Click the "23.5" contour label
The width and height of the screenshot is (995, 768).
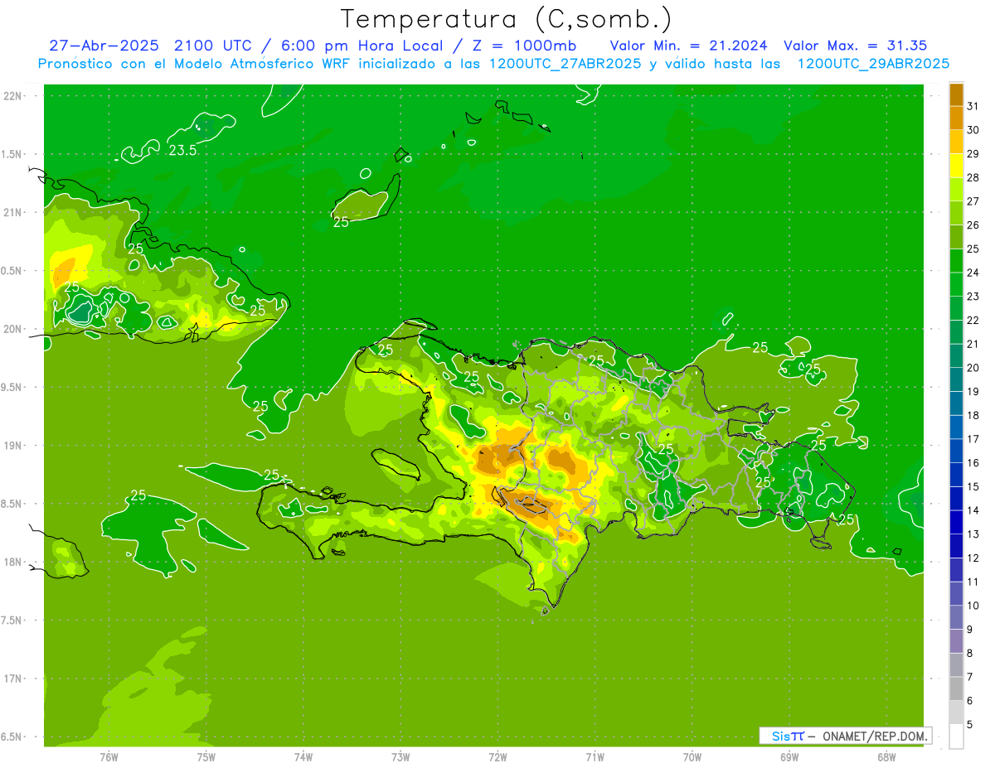pos(182,151)
